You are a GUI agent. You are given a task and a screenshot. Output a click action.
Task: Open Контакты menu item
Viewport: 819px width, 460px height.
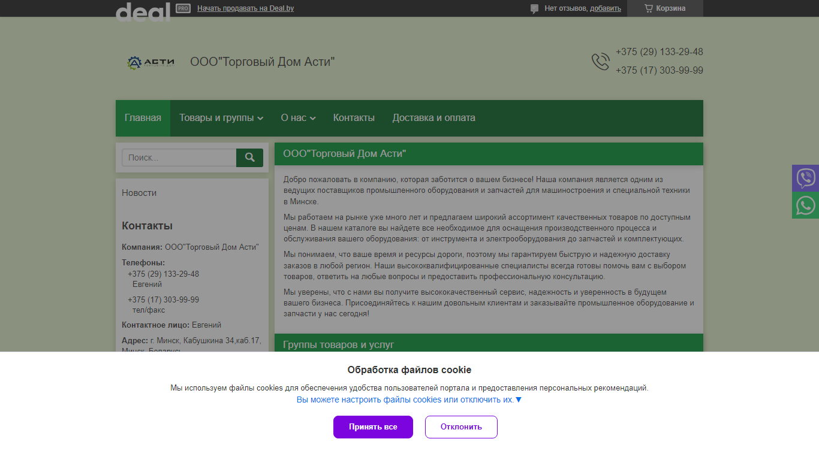[354, 118]
